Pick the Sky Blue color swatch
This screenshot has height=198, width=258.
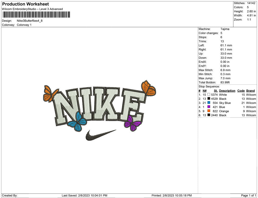coord(209,103)
